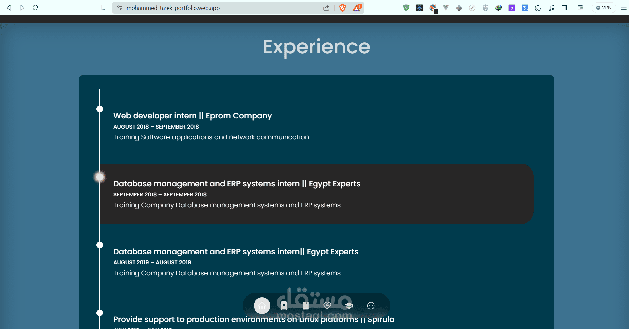The image size is (629, 329).
Task: Click 'Training Software applications and network communication' text
Action: 212,137
